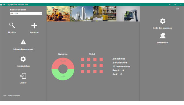
Task: Click the Quitter label
Action: click(23, 83)
